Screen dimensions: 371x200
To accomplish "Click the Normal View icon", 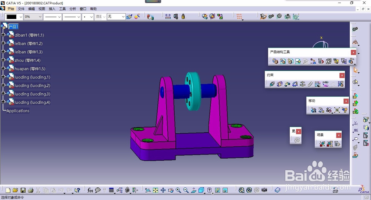I will [x=194, y=190].
